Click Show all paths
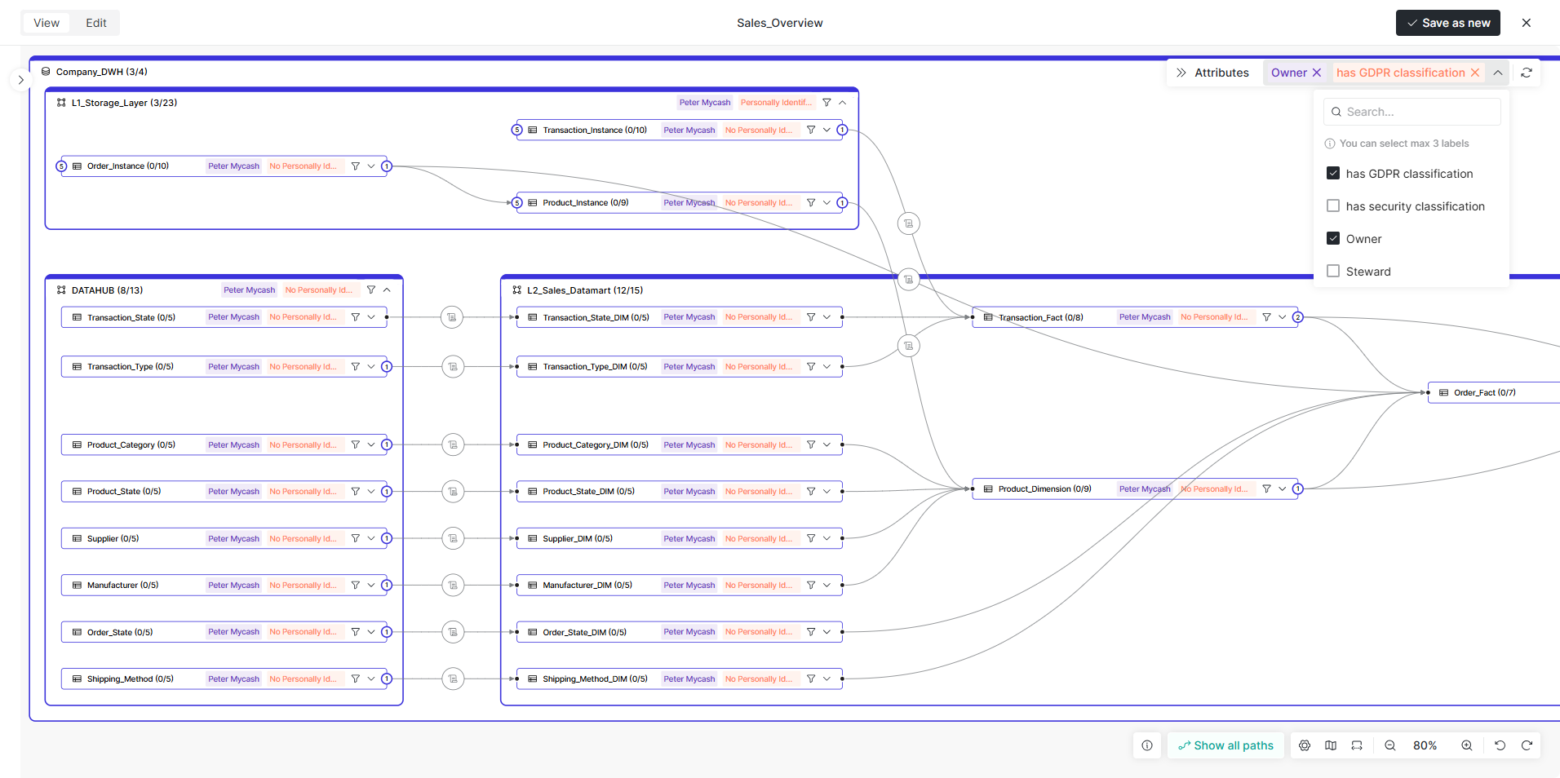Screen dimensions: 1560x778 pyautogui.click(x=1225, y=745)
